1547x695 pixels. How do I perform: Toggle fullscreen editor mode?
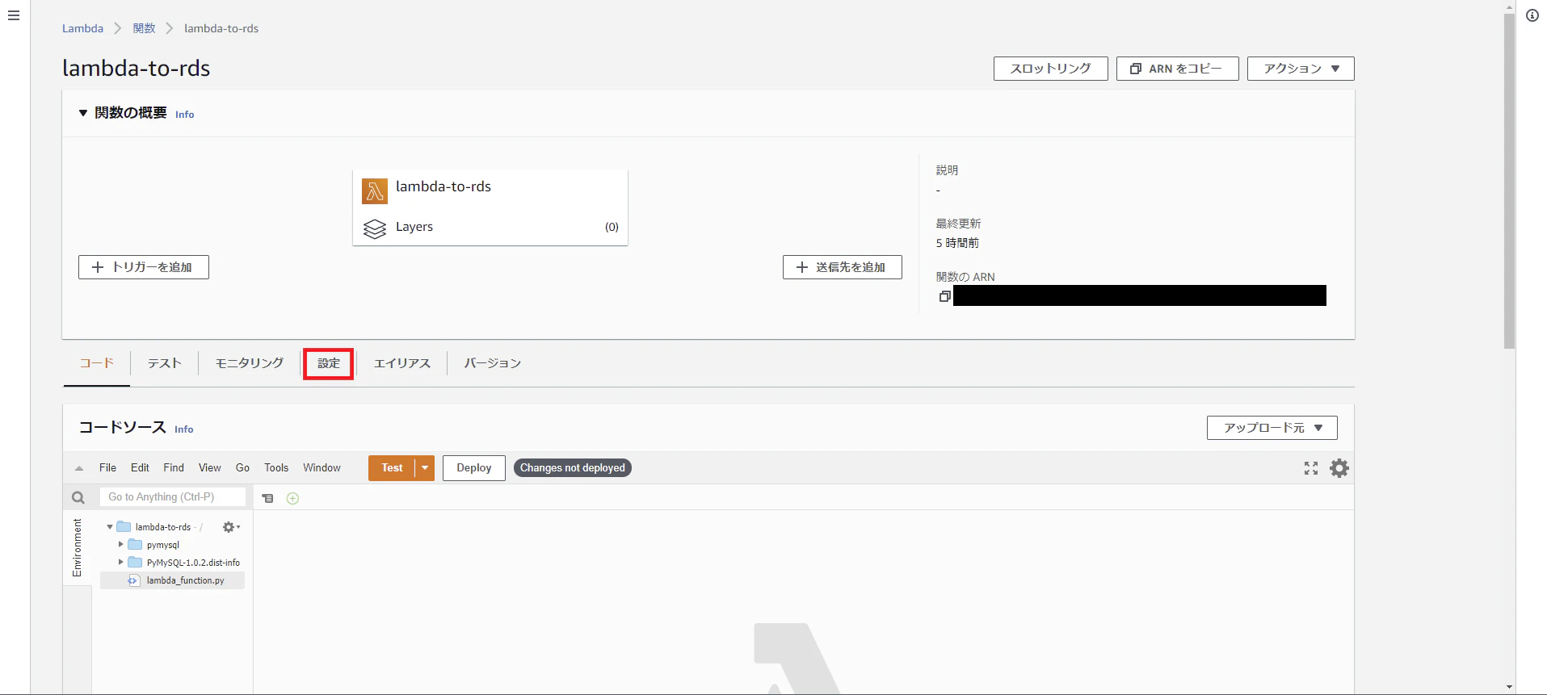tap(1311, 468)
